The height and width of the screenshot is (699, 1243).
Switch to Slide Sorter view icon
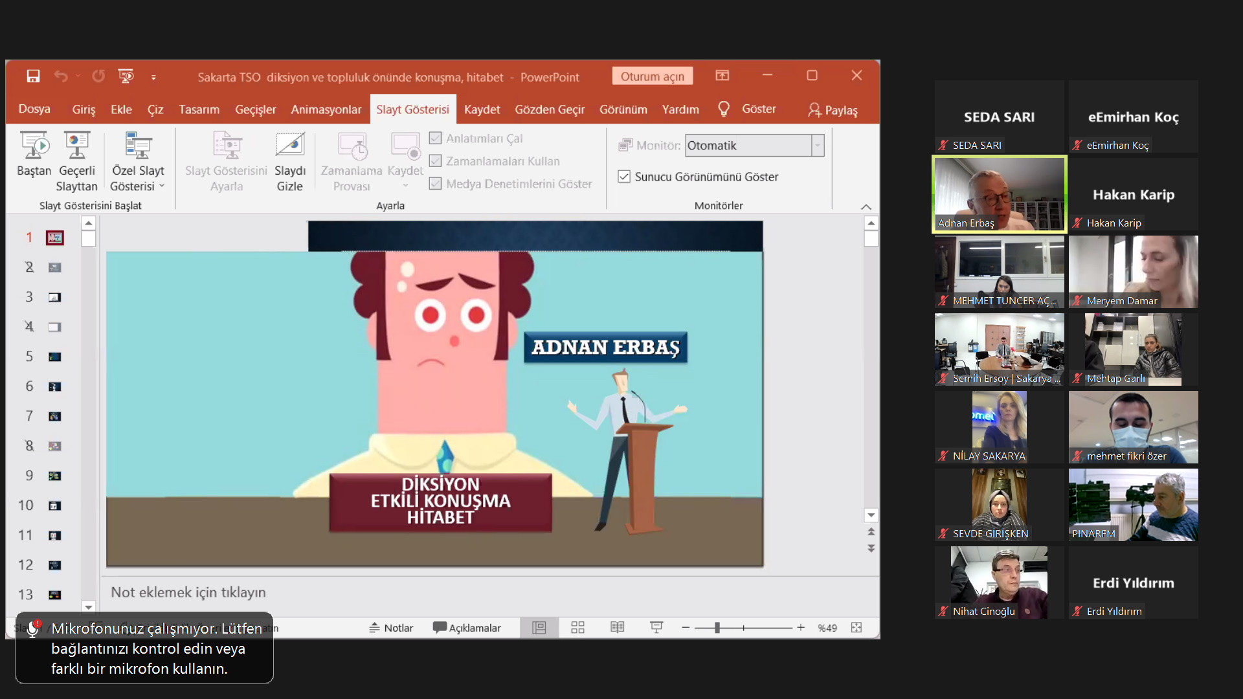pyautogui.click(x=577, y=627)
